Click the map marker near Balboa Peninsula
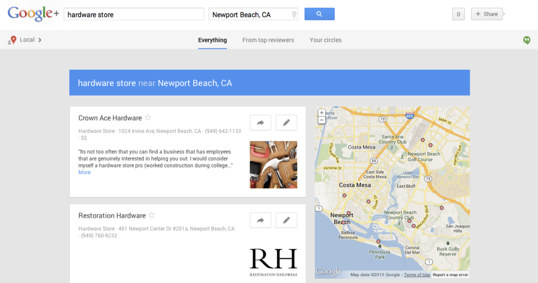538x283 pixels. 344,222
